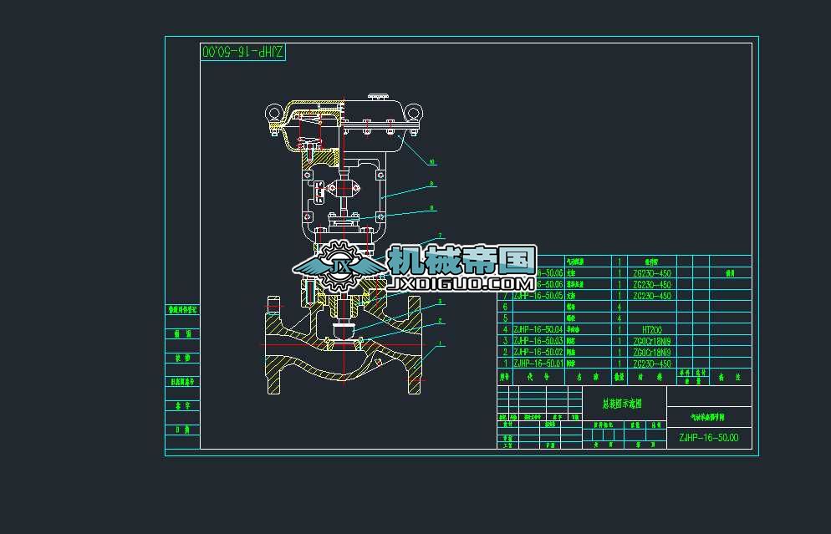Viewport: 831px width, 534px height.
Task: Pick sequence number 2 in the parts list
Action: (x=505, y=352)
